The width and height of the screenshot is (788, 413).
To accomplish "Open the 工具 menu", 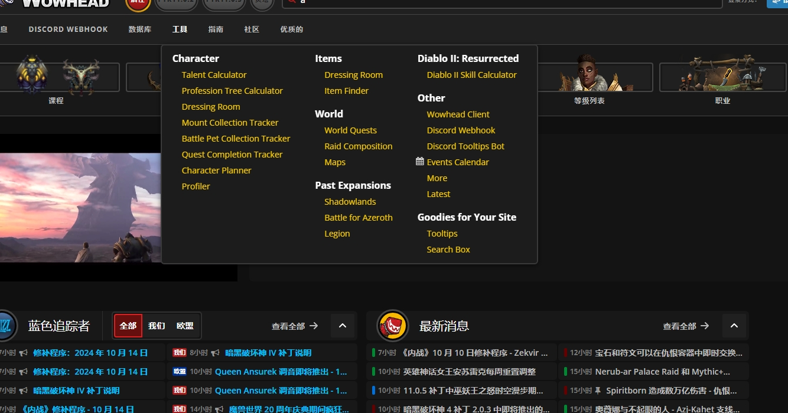I will (x=180, y=29).
